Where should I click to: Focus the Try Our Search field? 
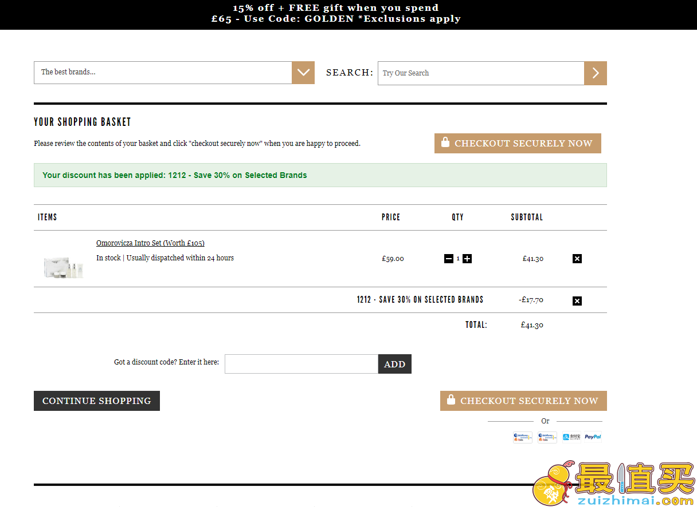tap(481, 73)
